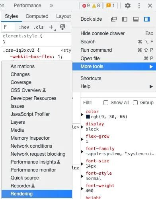This screenshot has width=156, height=199.
Task: Open Recorder tool
Action: pyautogui.click(x=37, y=186)
